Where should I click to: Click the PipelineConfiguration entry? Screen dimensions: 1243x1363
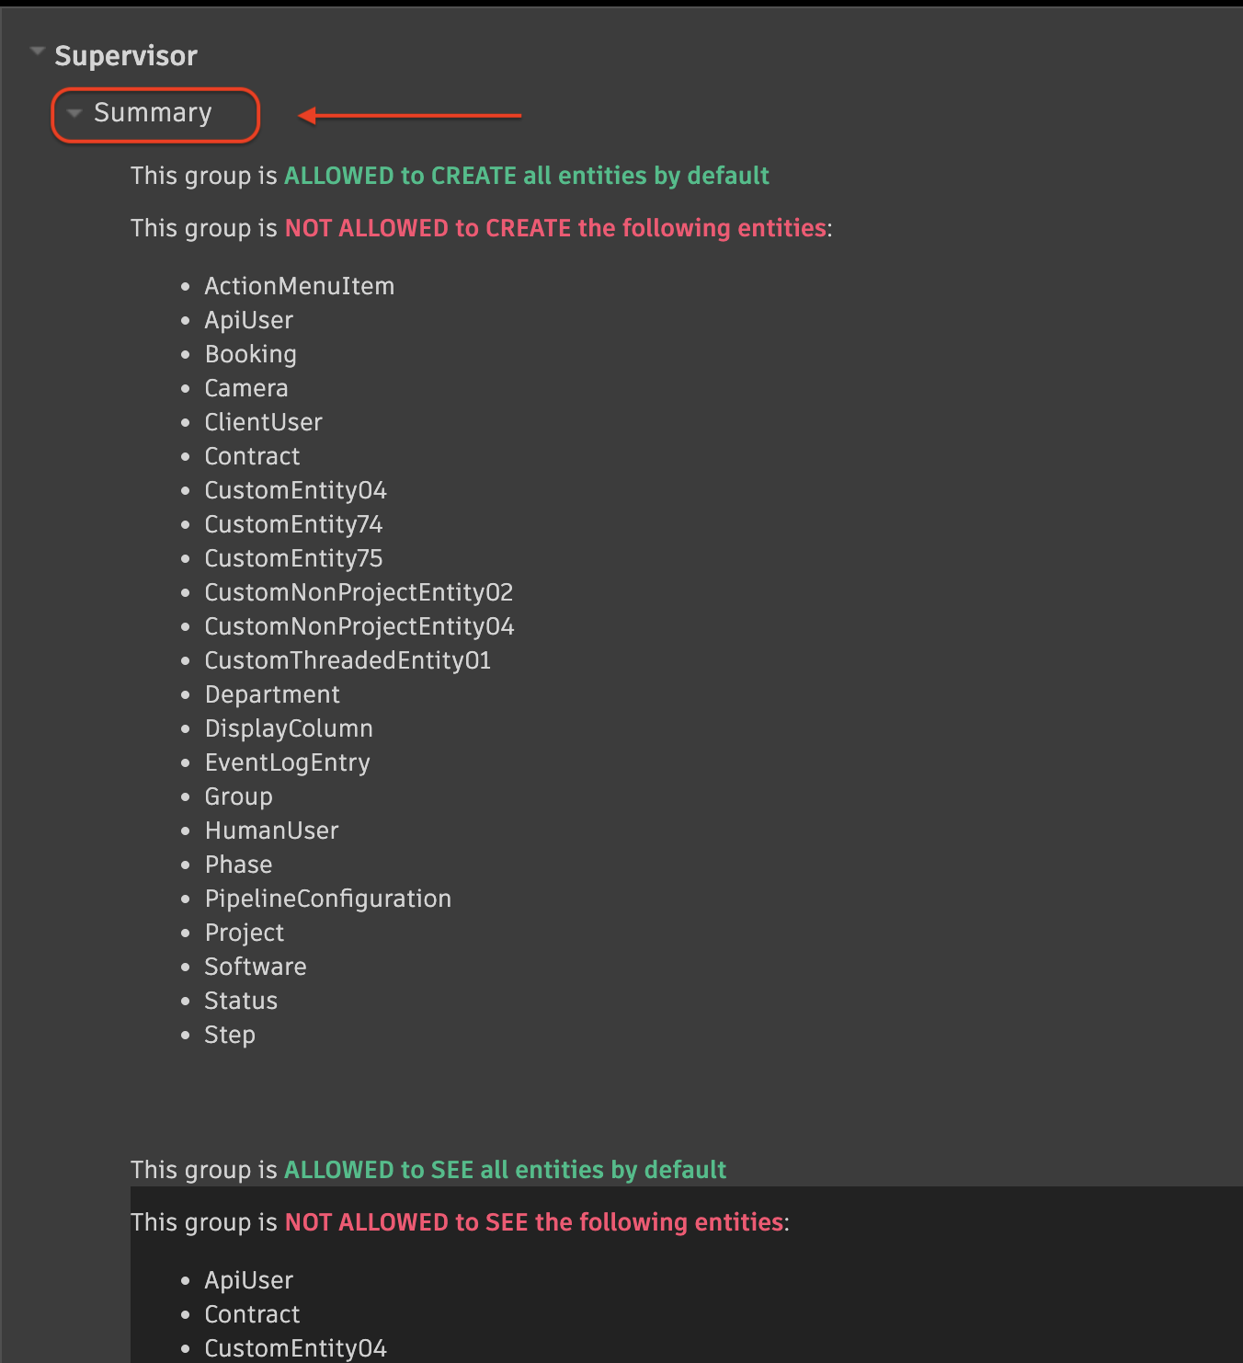[328, 899]
